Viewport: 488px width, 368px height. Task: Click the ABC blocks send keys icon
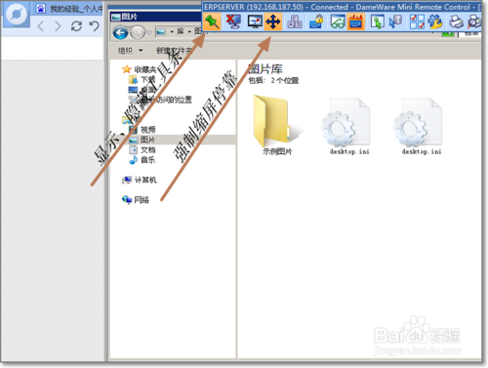pyautogui.click(x=295, y=21)
